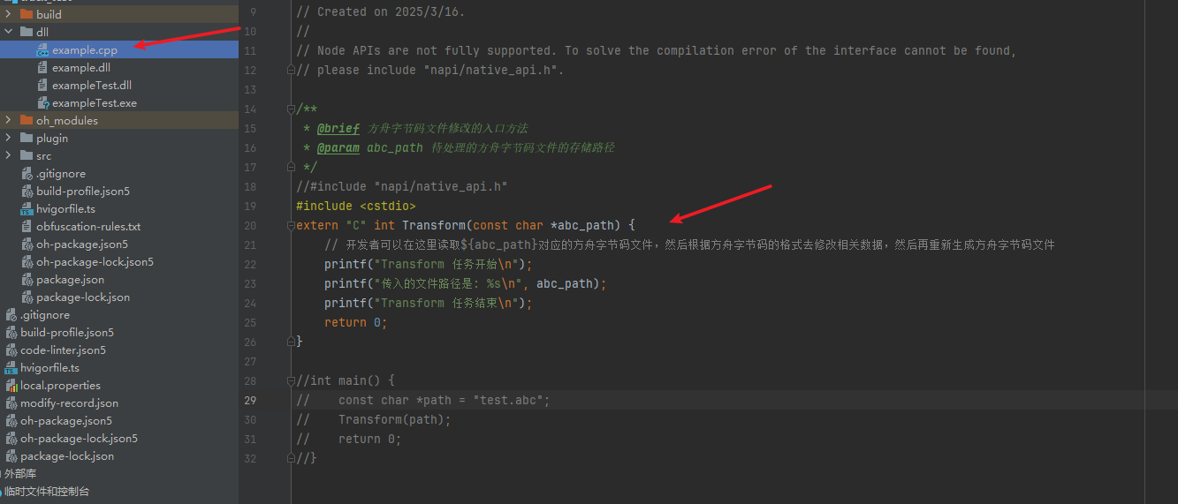Click the exampleTest.exe file icon

[x=42, y=103]
